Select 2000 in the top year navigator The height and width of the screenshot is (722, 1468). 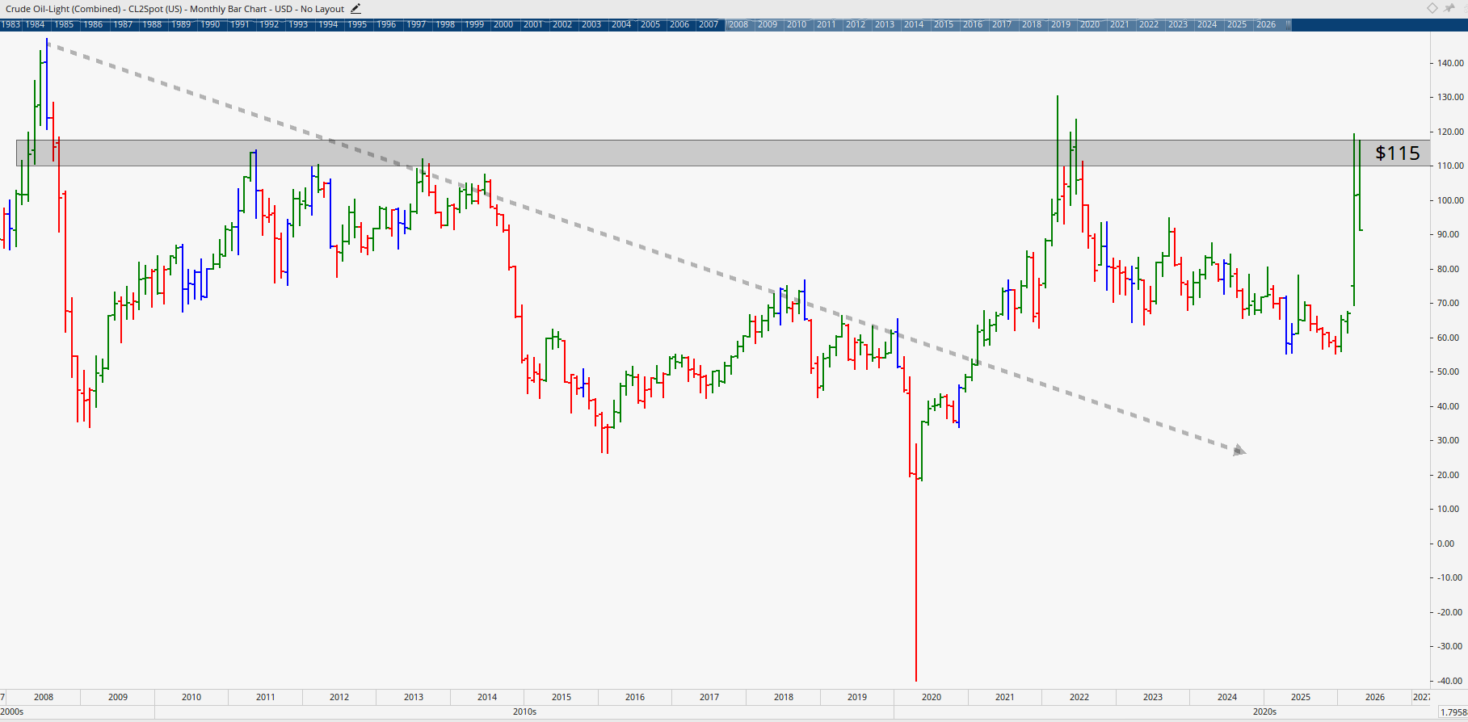[x=503, y=25]
